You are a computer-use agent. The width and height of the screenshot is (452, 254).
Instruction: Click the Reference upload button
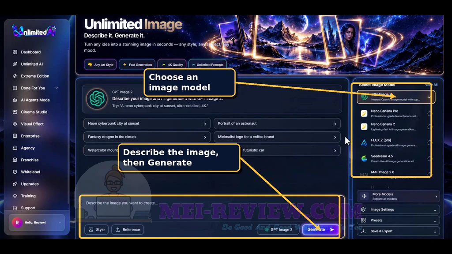(128, 229)
